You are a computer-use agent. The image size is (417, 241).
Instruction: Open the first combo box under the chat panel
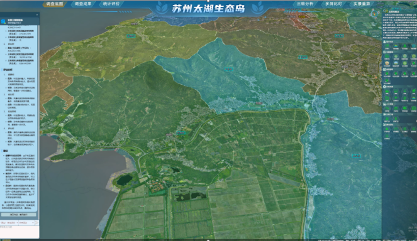pyautogui.click(x=9, y=223)
